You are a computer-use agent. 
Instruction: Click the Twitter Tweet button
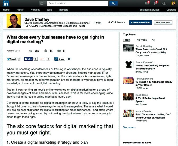[x=12, y=59]
